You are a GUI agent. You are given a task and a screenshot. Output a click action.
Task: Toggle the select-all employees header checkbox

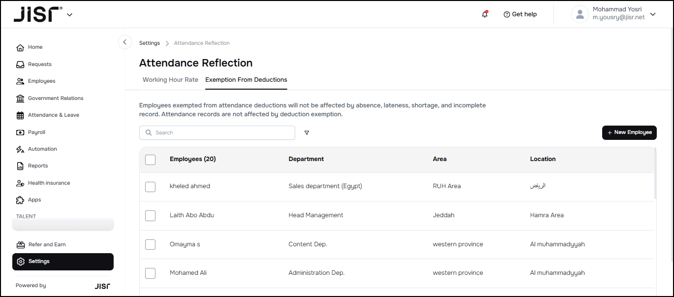151,160
